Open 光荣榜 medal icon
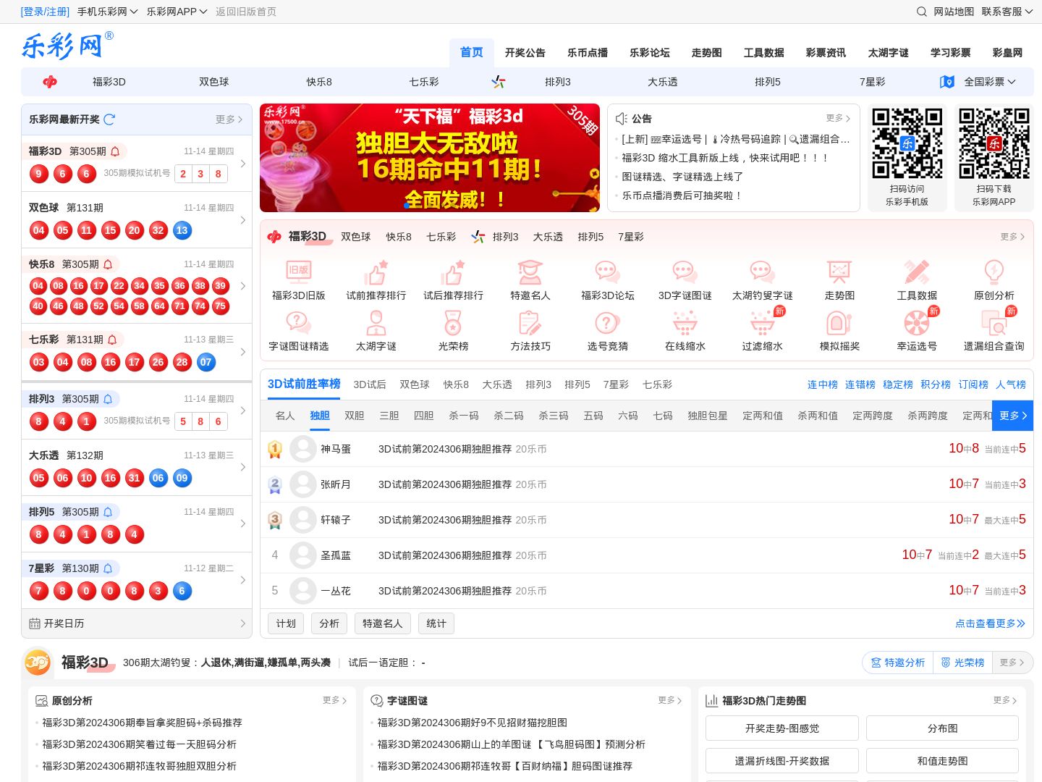The width and height of the screenshot is (1042, 782). (454, 323)
